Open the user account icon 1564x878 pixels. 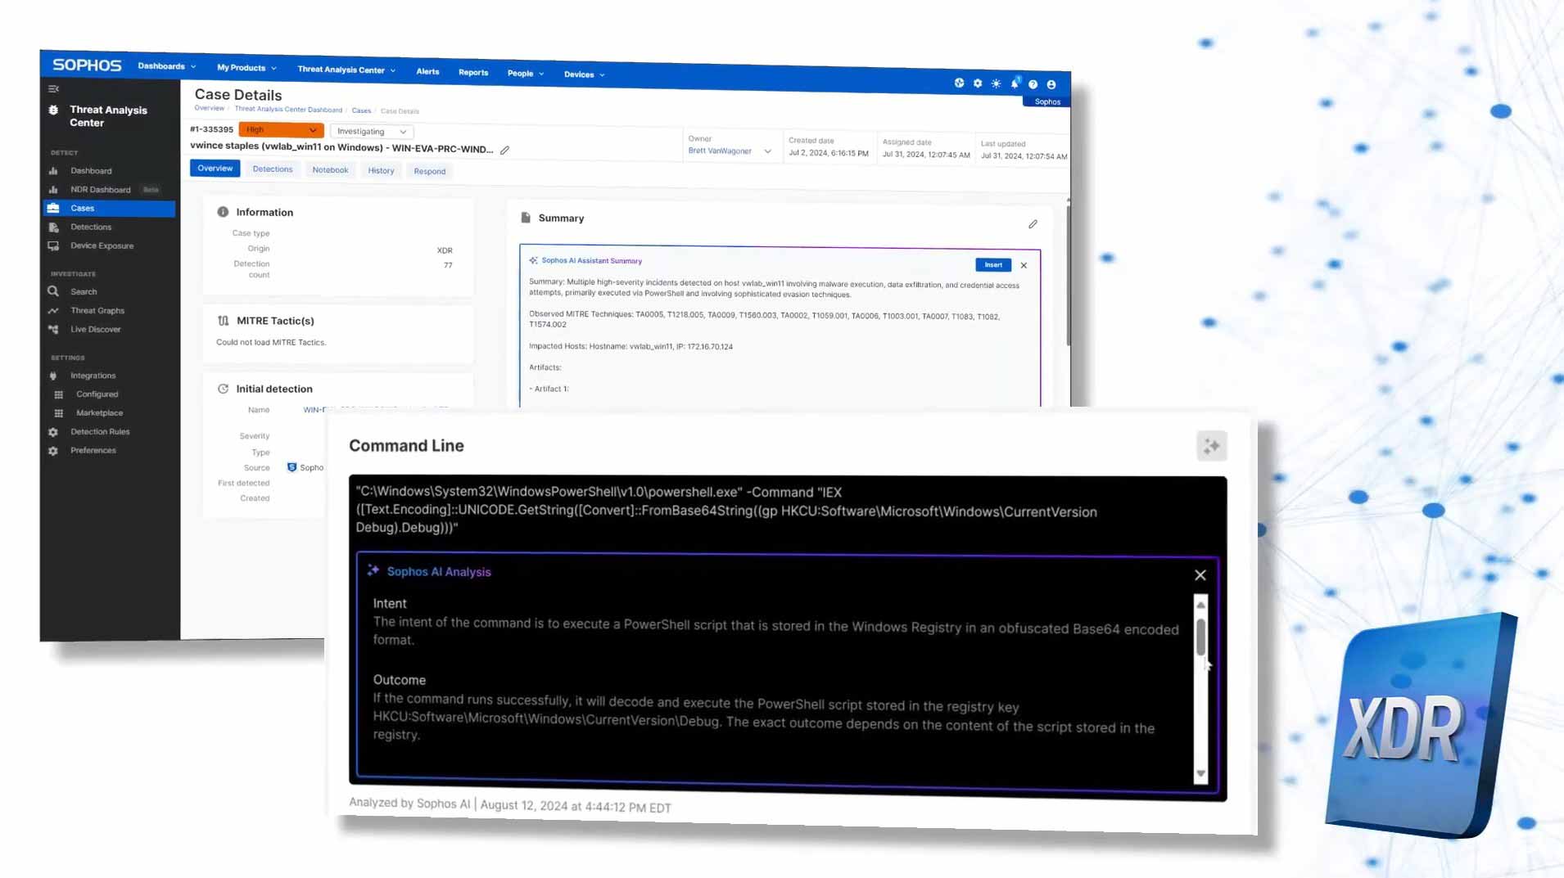click(1051, 83)
